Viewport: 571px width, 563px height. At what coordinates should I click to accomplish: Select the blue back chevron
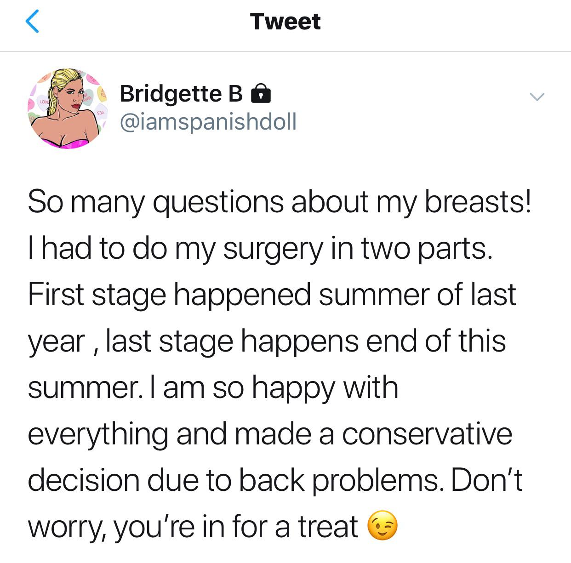coord(32,21)
